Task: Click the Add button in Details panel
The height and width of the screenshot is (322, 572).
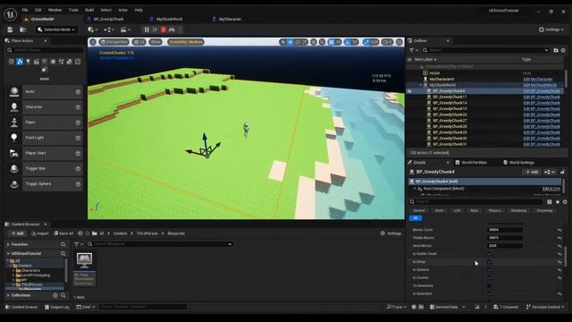Action: 532,172
